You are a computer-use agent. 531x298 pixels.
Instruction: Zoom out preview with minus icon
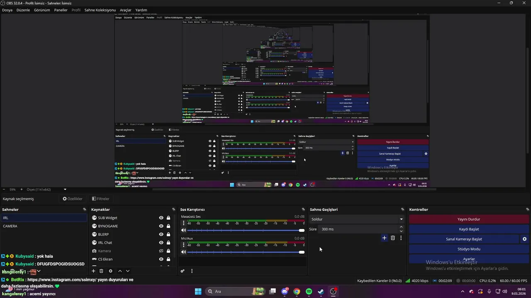point(4,190)
